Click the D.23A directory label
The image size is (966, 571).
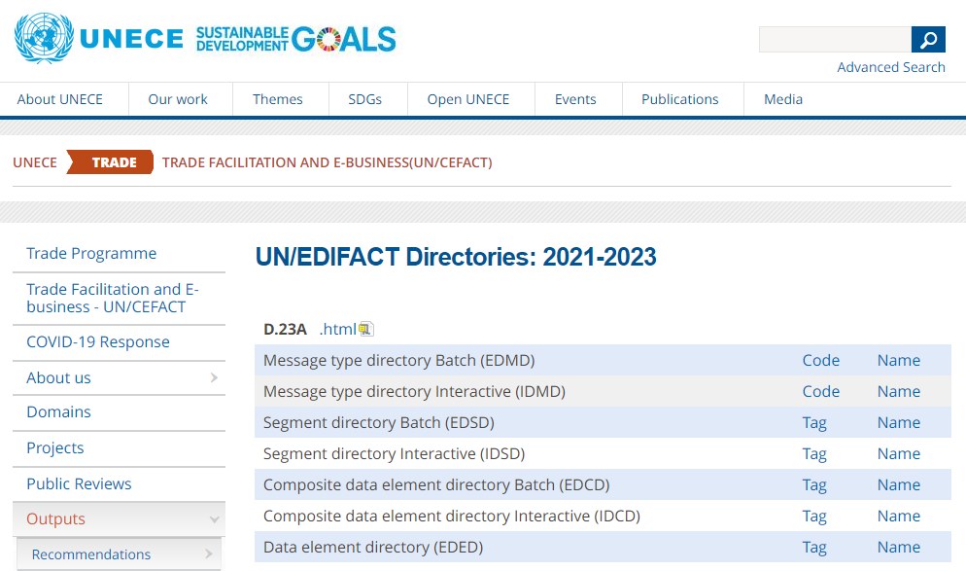pyautogui.click(x=285, y=330)
